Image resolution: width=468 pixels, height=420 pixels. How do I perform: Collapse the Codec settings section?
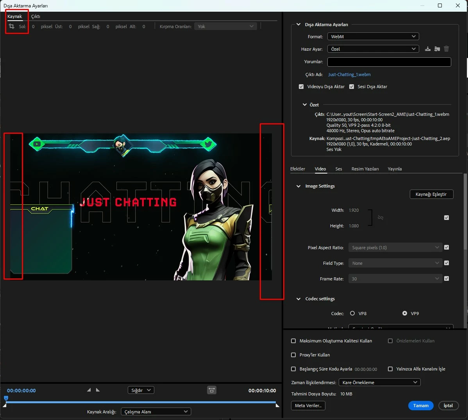coord(298,299)
